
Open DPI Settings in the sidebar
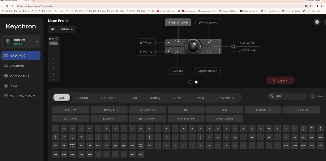[x=21, y=66]
